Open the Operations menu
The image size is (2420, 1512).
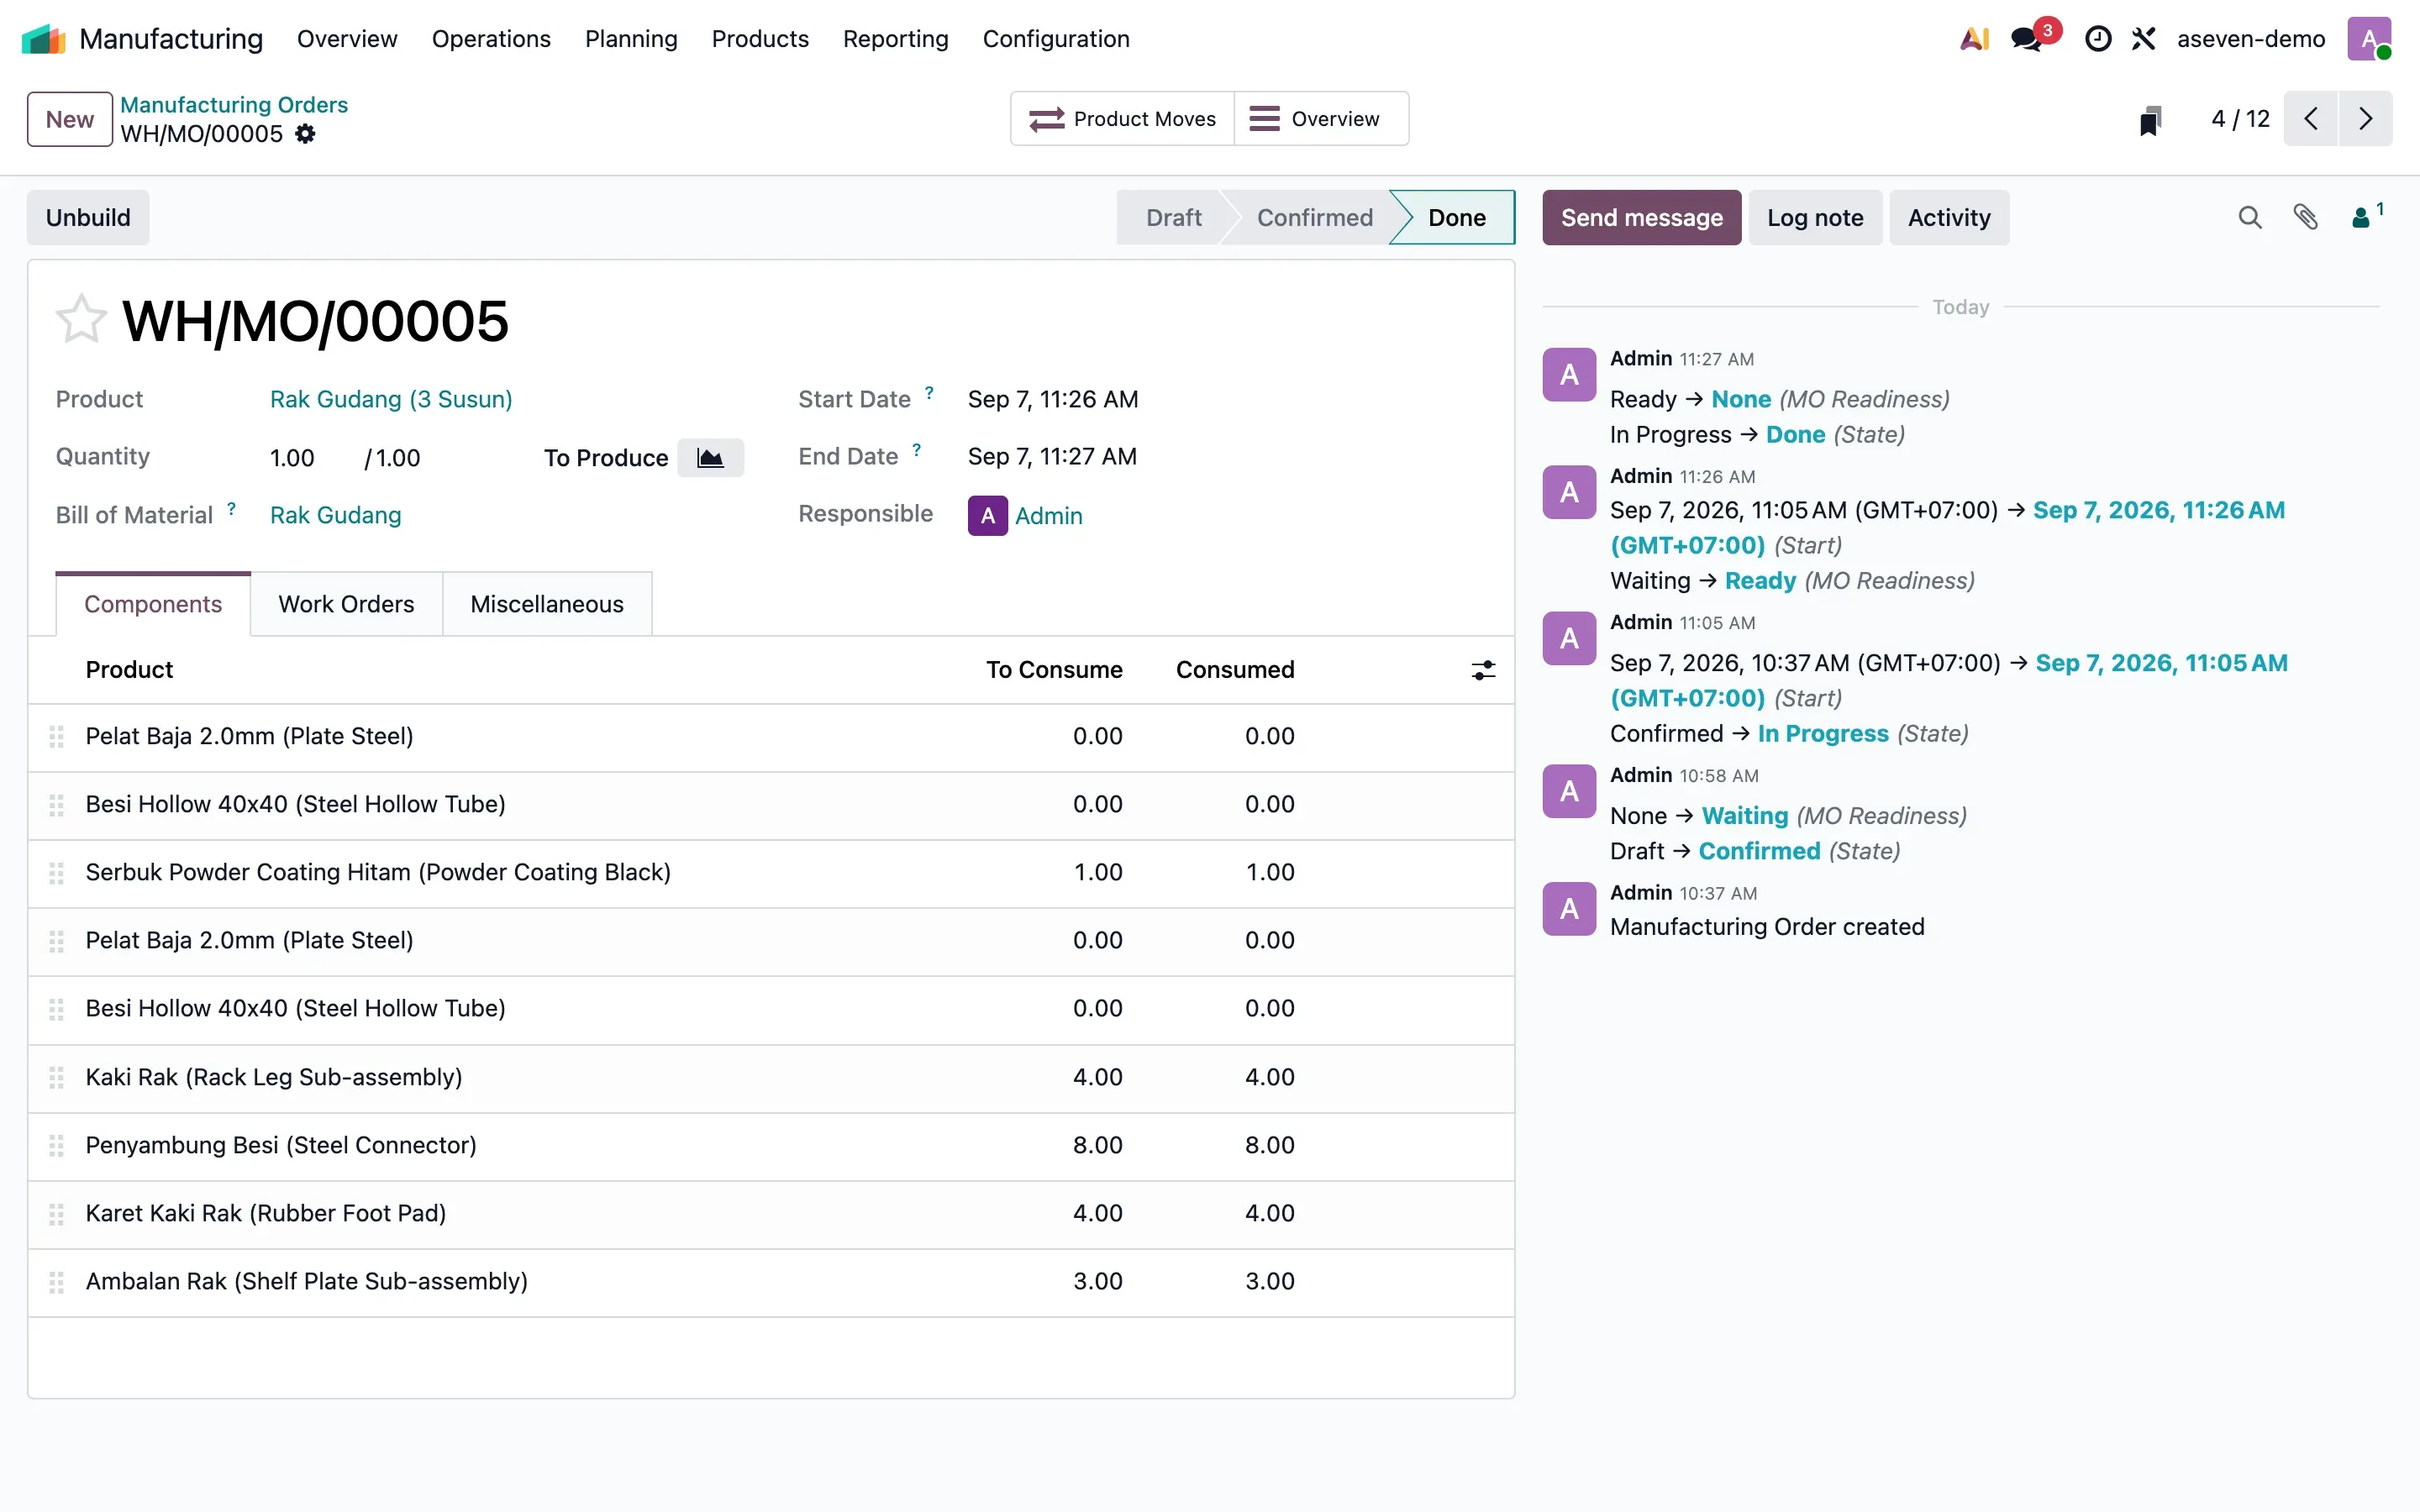tap(491, 39)
